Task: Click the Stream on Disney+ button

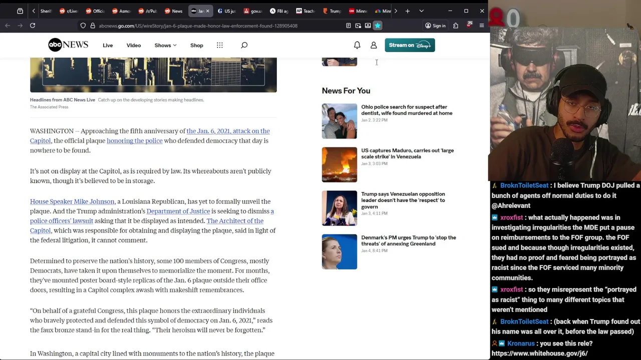Action: (410, 45)
